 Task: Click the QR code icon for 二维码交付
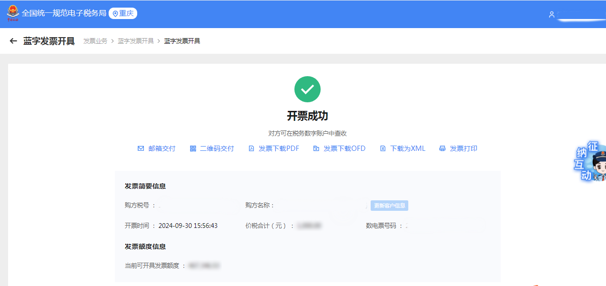(x=193, y=148)
